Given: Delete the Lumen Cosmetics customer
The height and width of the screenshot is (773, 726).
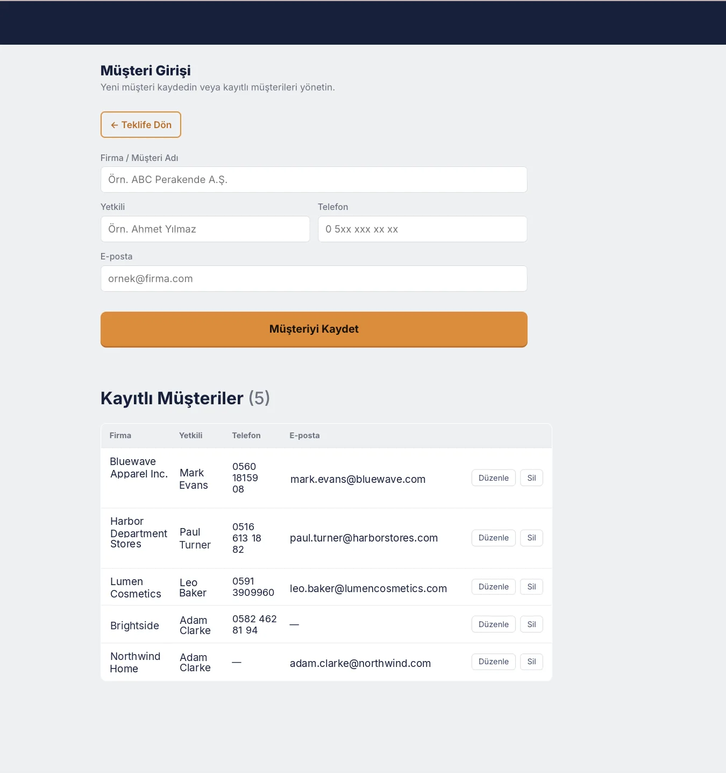Looking at the screenshot, I should point(531,587).
